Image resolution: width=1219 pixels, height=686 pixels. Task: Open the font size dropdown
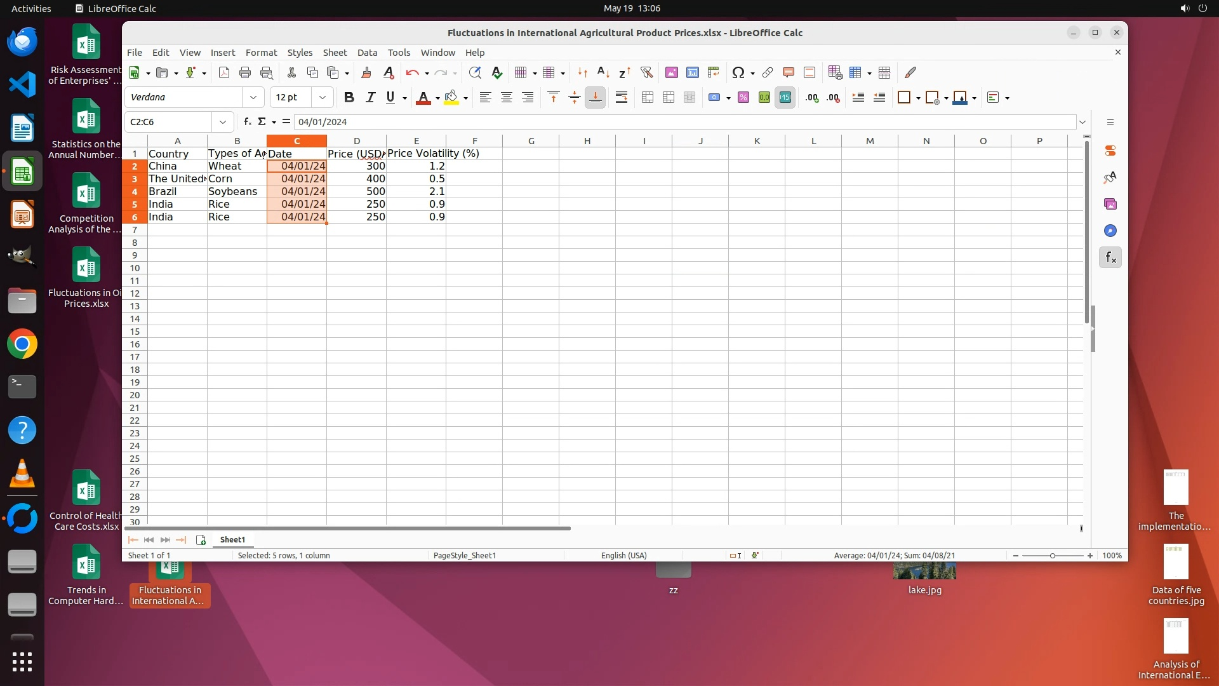[323, 97]
